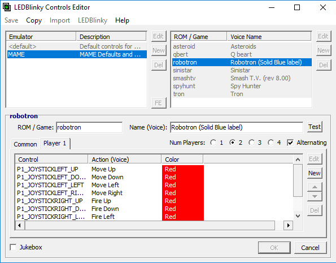
Task: Click the horizontal scroll left arrow
Action: click(20, 226)
